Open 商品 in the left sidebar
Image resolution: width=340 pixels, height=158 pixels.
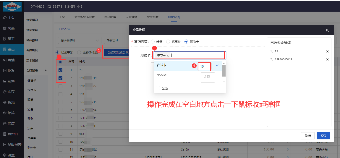click(9, 28)
